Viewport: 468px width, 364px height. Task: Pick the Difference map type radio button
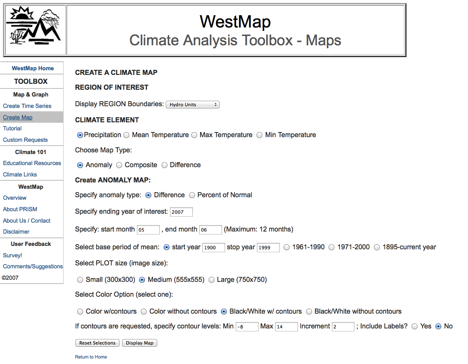164,165
